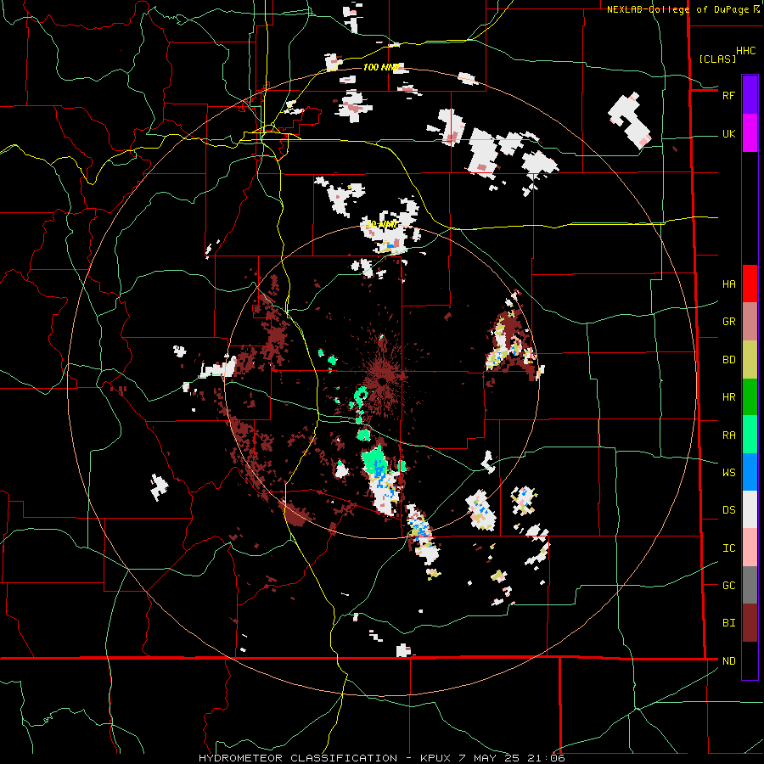Image resolution: width=764 pixels, height=764 pixels.
Task: Click the RF legend label
Action: pos(728,95)
